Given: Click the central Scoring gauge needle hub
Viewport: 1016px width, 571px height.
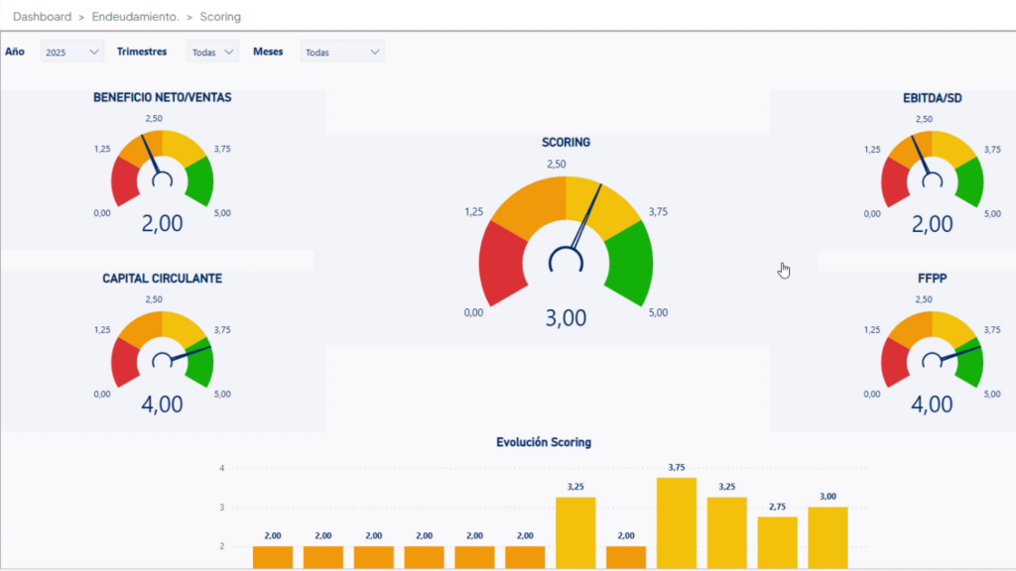Looking at the screenshot, I should coord(566,261).
